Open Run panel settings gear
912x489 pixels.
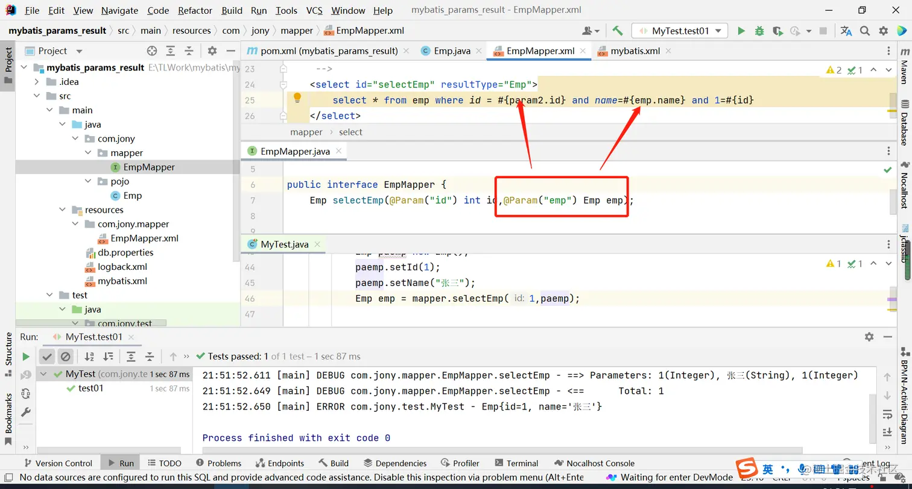(869, 337)
